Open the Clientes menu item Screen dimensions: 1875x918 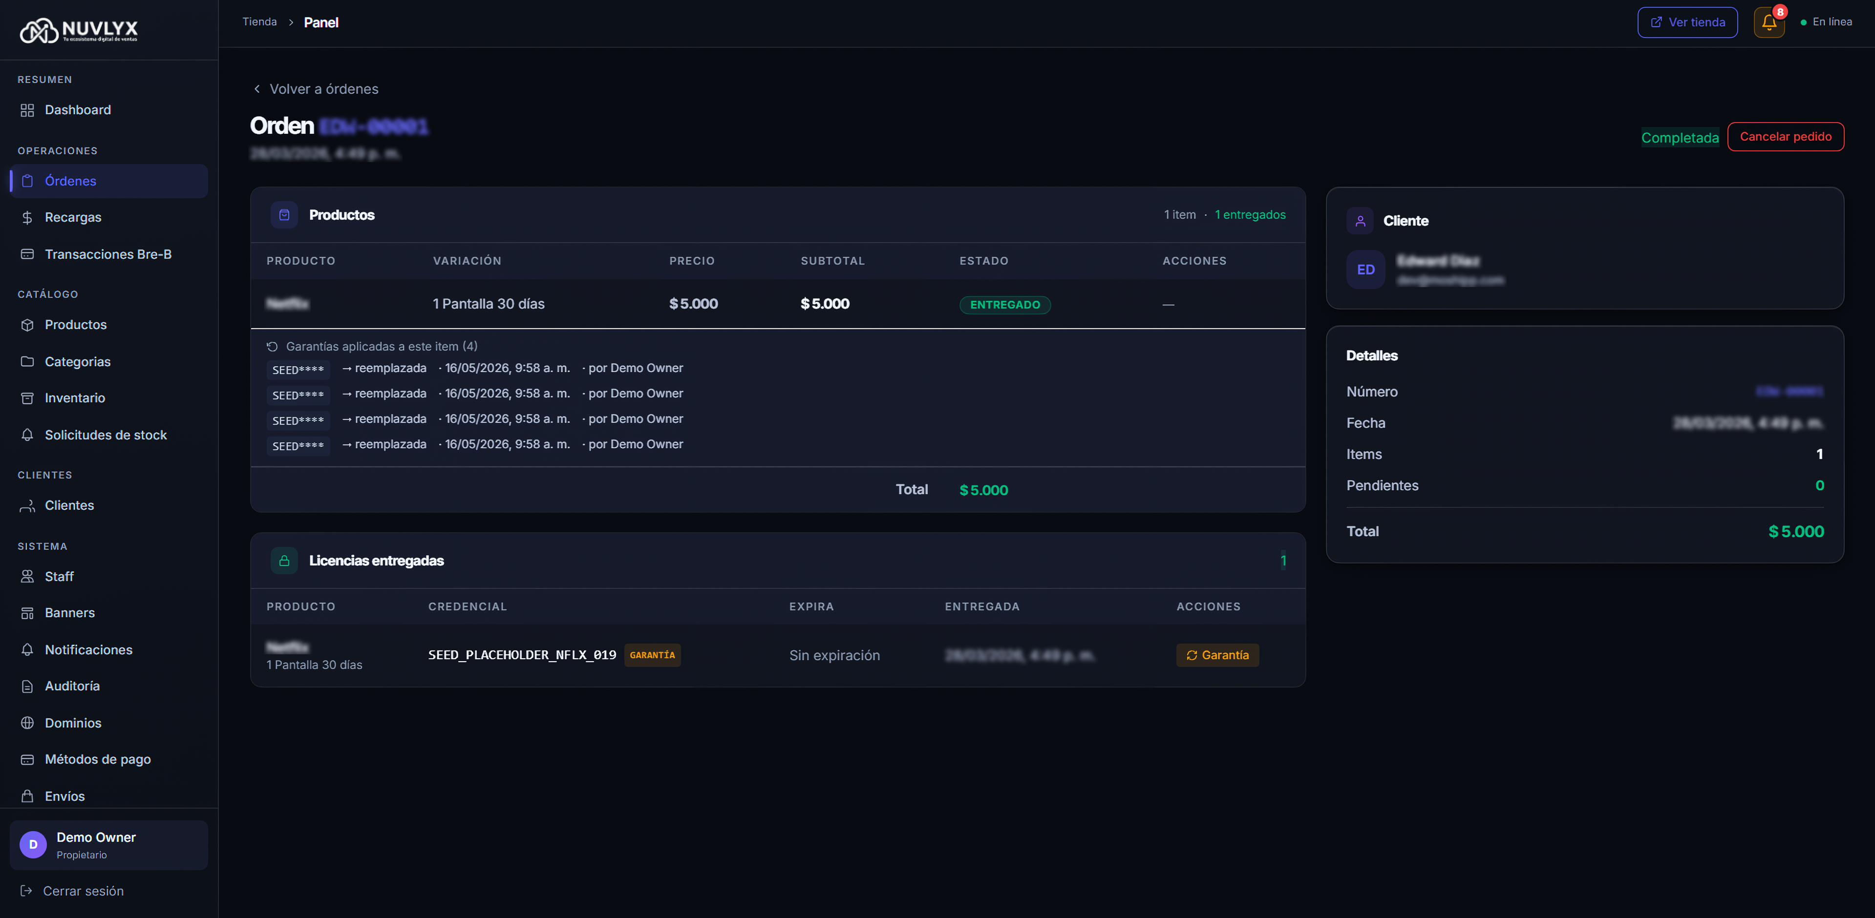click(x=109, y=505)
